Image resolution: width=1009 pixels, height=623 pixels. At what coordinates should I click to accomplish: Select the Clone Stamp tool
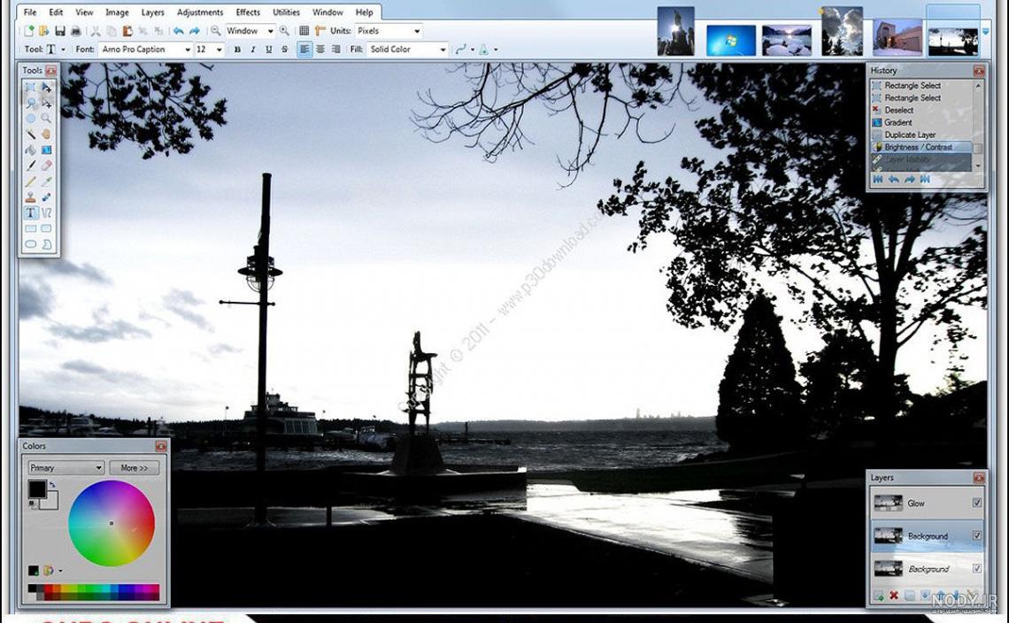[30, 197]
